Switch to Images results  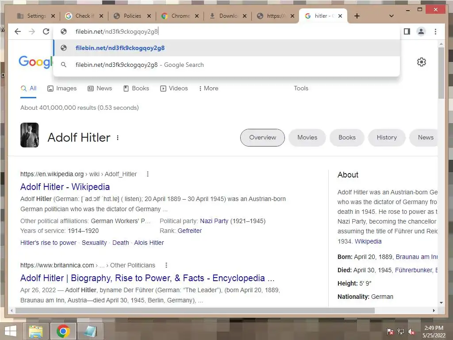[62, 89]
